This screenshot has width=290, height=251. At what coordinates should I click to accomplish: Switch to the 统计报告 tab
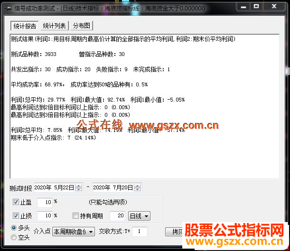tap(25, 26)
